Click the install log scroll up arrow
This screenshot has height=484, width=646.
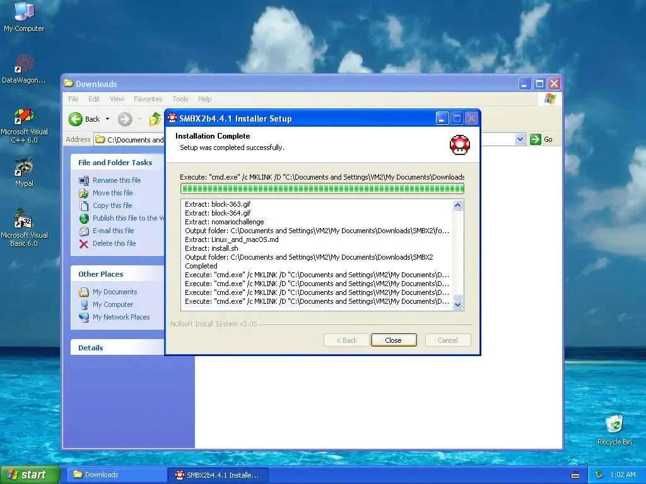tap(458, 205)
